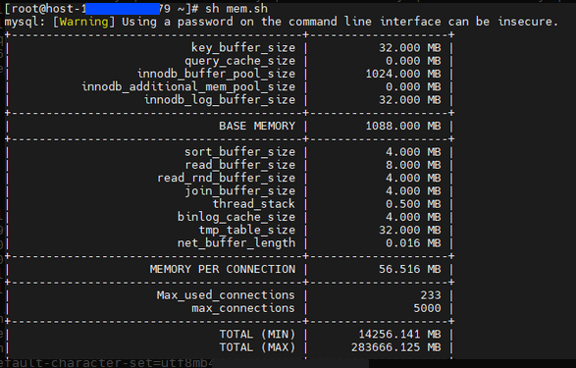576x368 pixels.
Task: Click the read_rnd_buffer_size label
Action: [227, 179]
